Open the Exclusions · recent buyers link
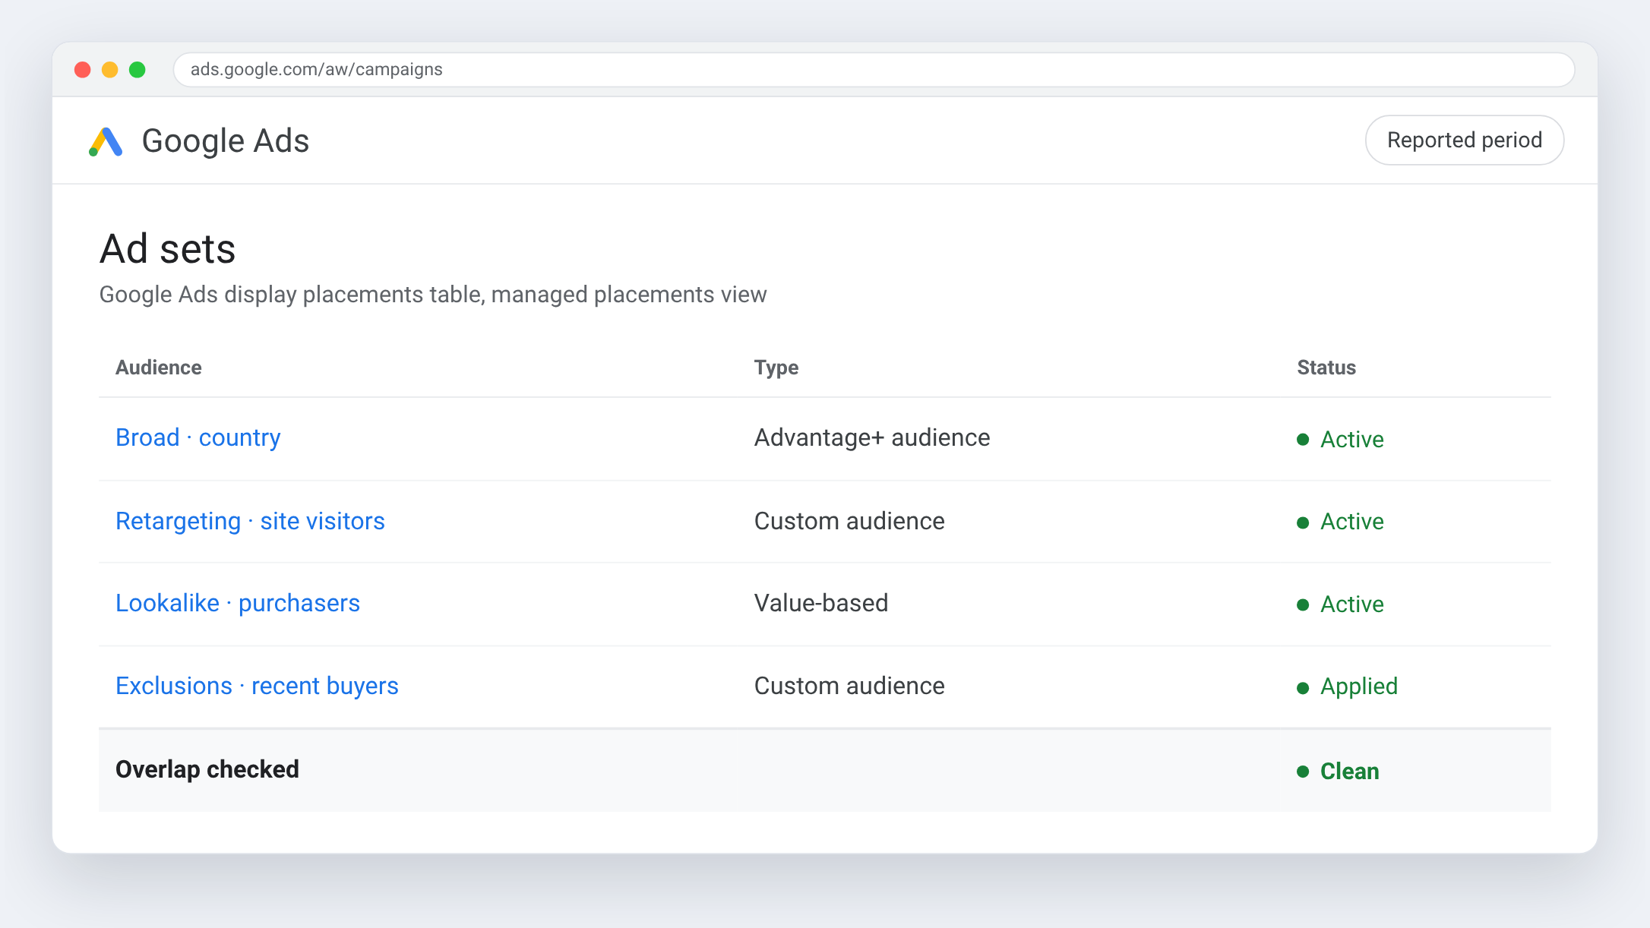This screenshot has width=1650, height=928. (x=257, y=687)
